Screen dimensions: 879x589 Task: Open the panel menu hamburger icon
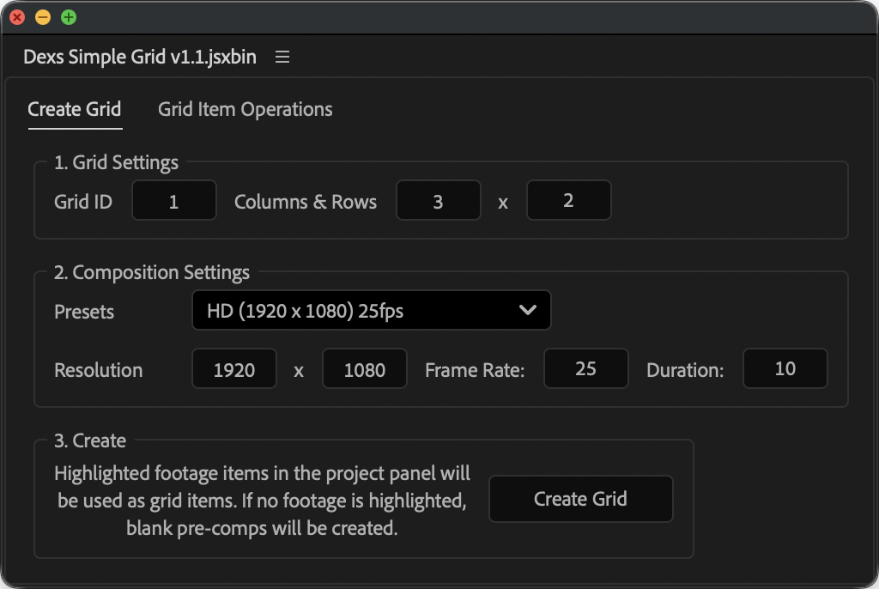[x=282, y=58]
